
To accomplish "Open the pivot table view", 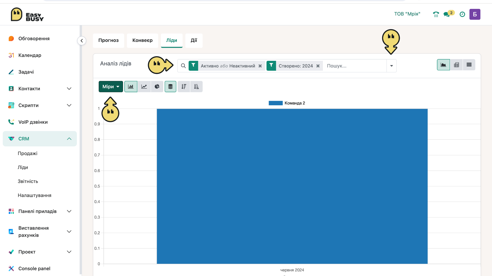I will coord(456,65).
